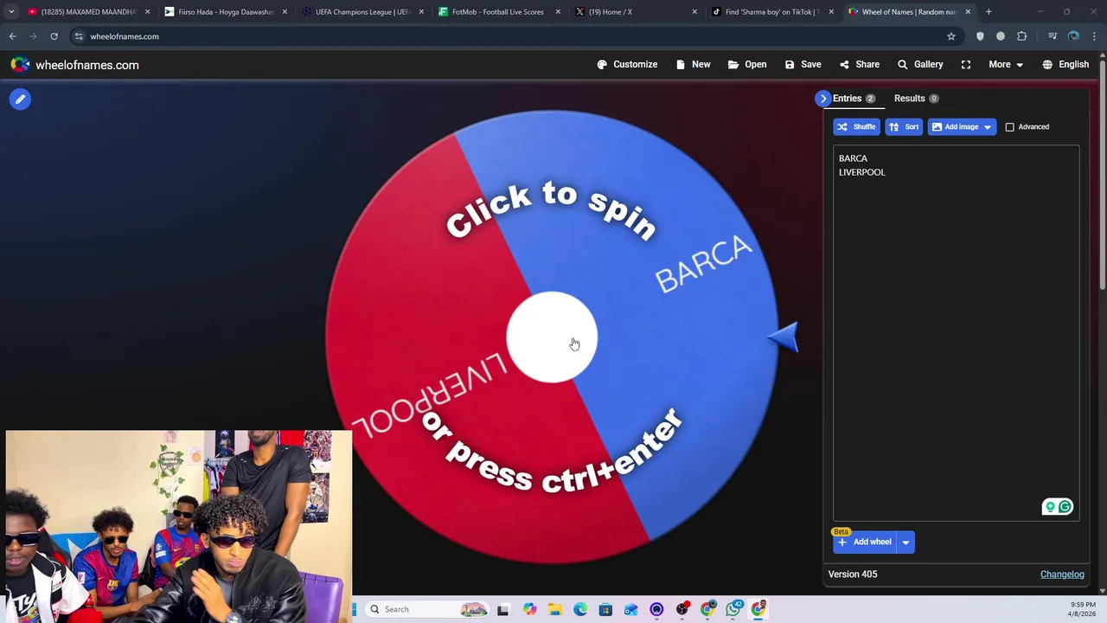Screen dimensions: 1107x623
Task: Change language from English
Action: [1065, 64]
